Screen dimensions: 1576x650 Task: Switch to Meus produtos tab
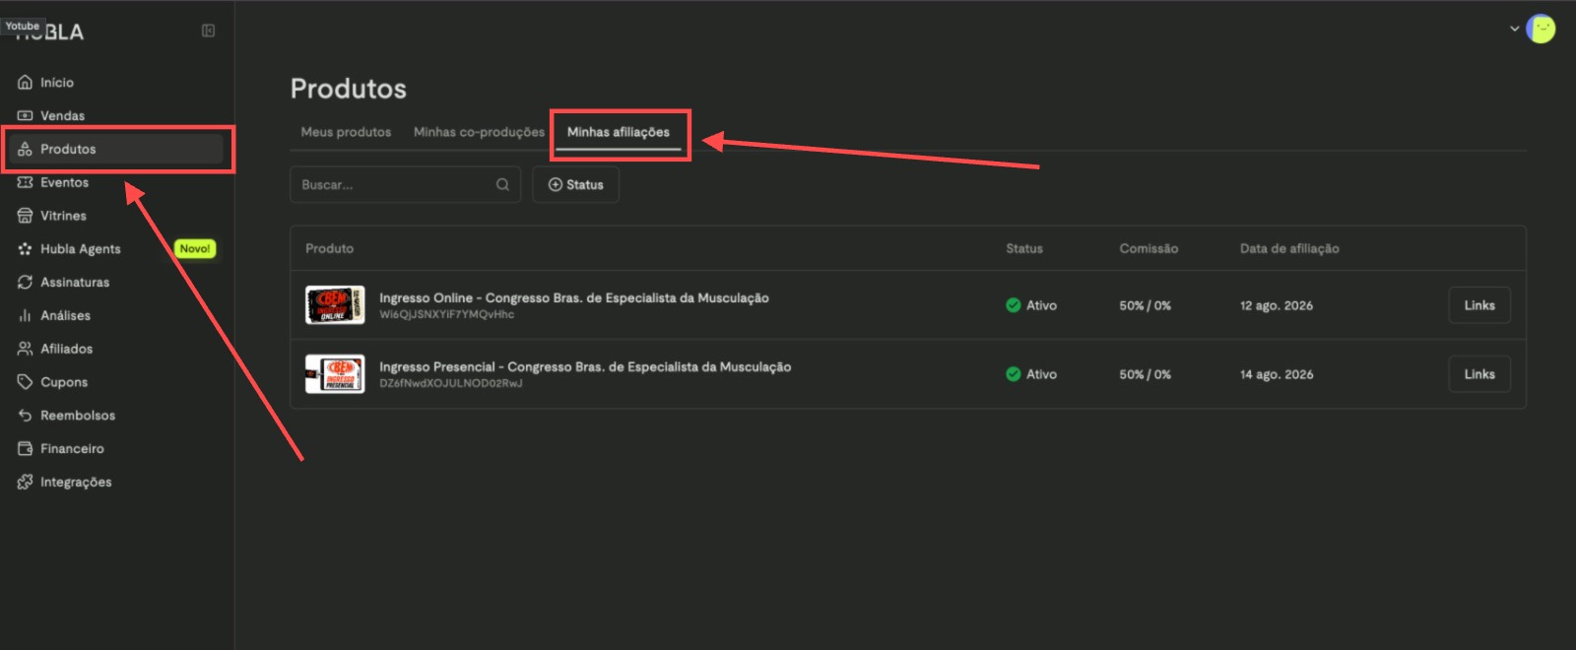(x=346, y=132)
